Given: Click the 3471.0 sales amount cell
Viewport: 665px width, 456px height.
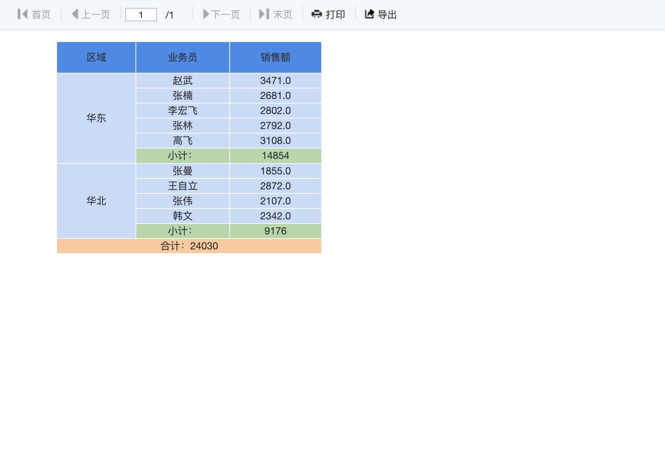Looking at the screenshot, I should click(275, 81).
